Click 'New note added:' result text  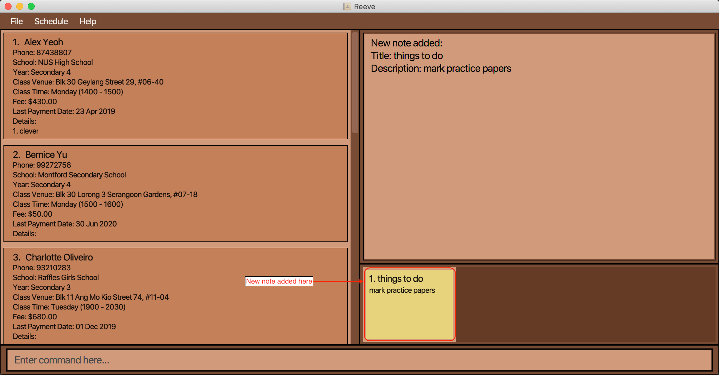coord(407,43)
